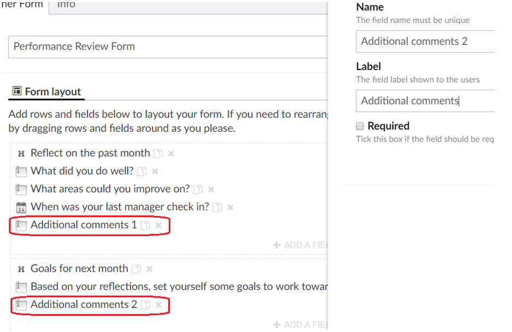Duplicate 'What areas could you improve on?' field
This screenshot has height=332, width=512.
pos(198,190)
